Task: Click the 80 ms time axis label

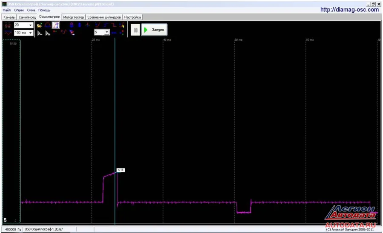Action: coord(310,40)
